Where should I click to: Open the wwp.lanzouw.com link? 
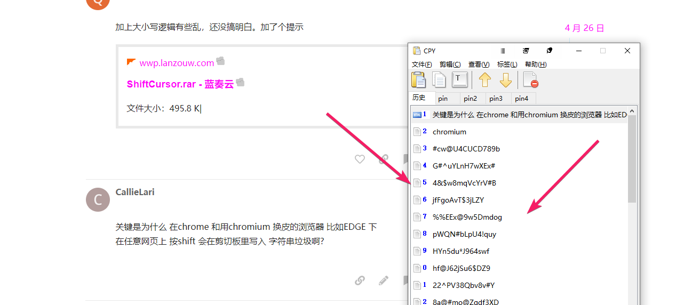(x=176, y=63)
